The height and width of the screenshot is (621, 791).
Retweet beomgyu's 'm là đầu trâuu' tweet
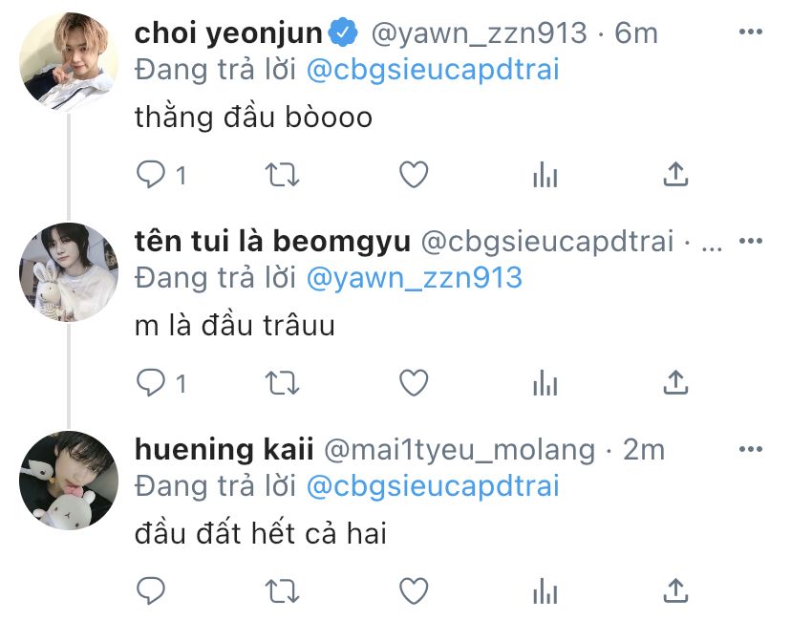click(283, 383)
